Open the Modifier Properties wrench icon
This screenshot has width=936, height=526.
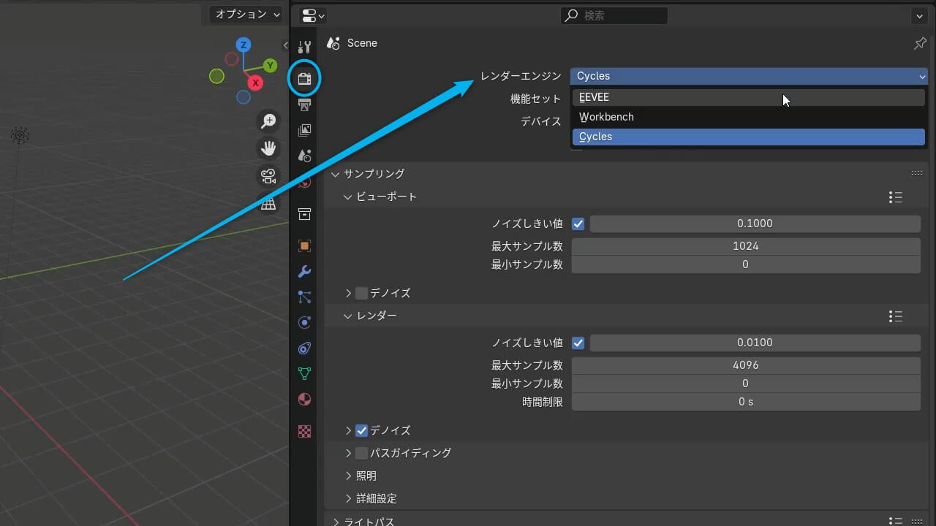coord(305,271)
